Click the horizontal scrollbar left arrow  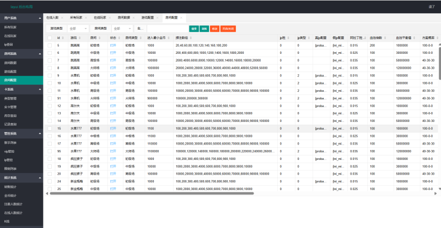[x=47, y=193]
